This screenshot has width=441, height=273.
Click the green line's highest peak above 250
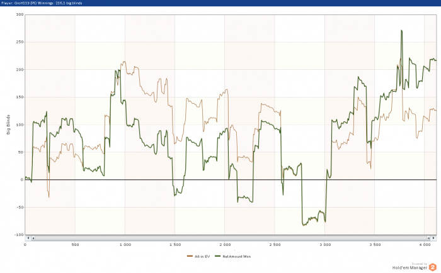pos(402,31)
